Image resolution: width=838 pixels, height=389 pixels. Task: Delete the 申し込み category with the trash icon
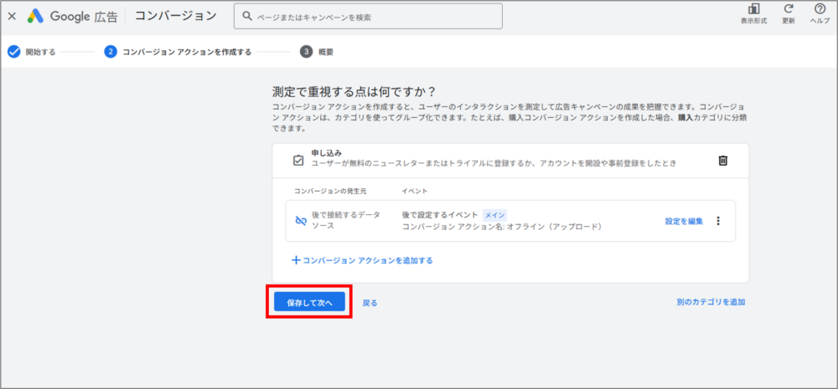pyautogui.click(x=723, y=161)
